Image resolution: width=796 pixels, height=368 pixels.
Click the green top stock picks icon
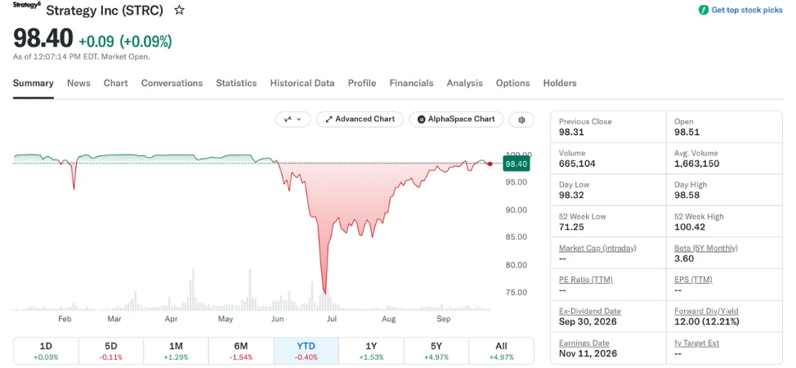(703, 10)
